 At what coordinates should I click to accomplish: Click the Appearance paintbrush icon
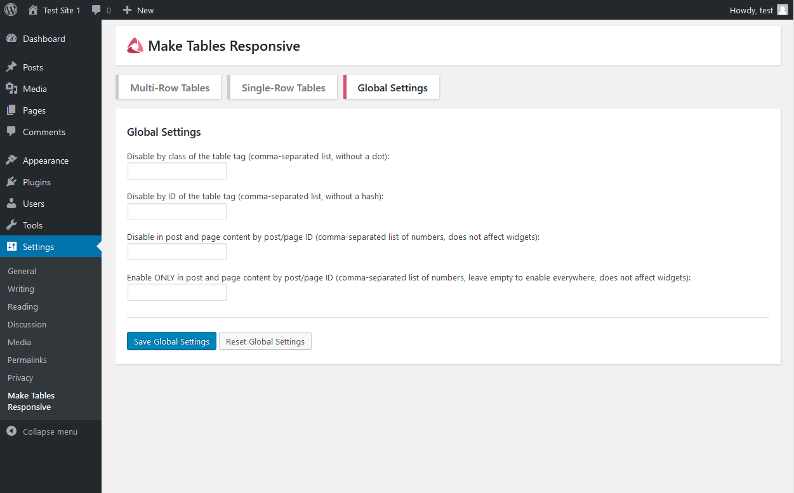coord(13,160)
